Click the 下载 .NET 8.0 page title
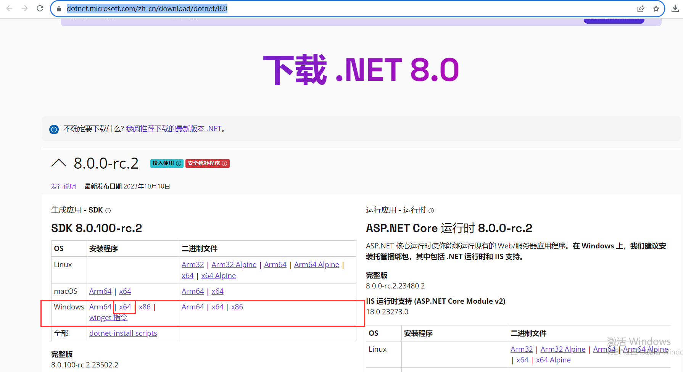This screenshot has width=683, height=372. coord(361,70)
